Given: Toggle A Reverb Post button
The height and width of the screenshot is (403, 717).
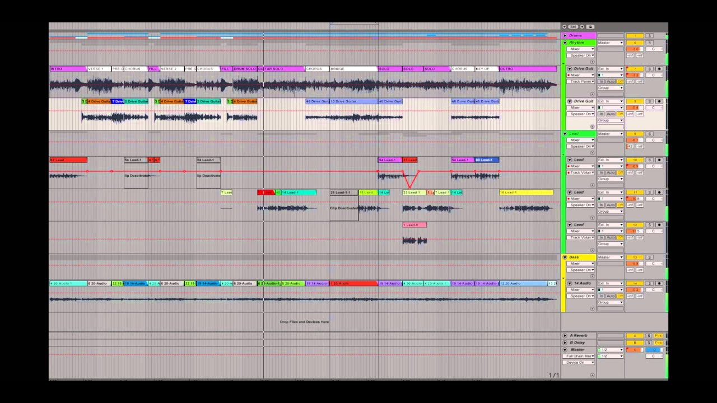Looking at the screenshot, I should pos(659,335).
